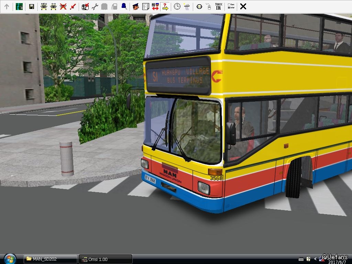Open the question mark help arrow icon
Screen dimensions: 352x264
coord(165,7)
